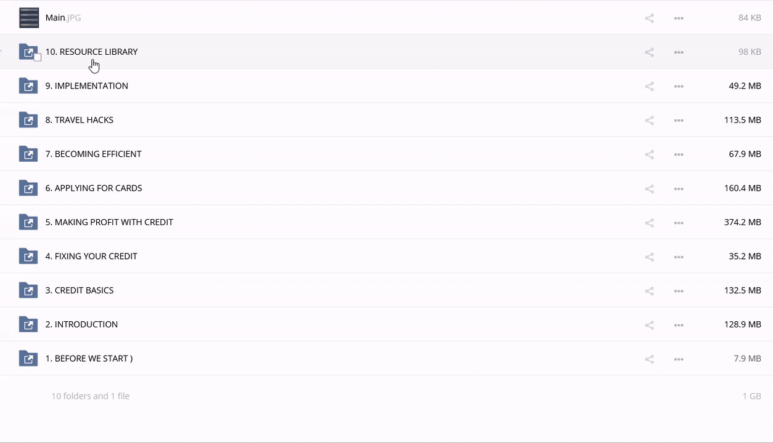Click share icon for Main.JPG
This screenshot has width=773, height=443.
(649, 18)
